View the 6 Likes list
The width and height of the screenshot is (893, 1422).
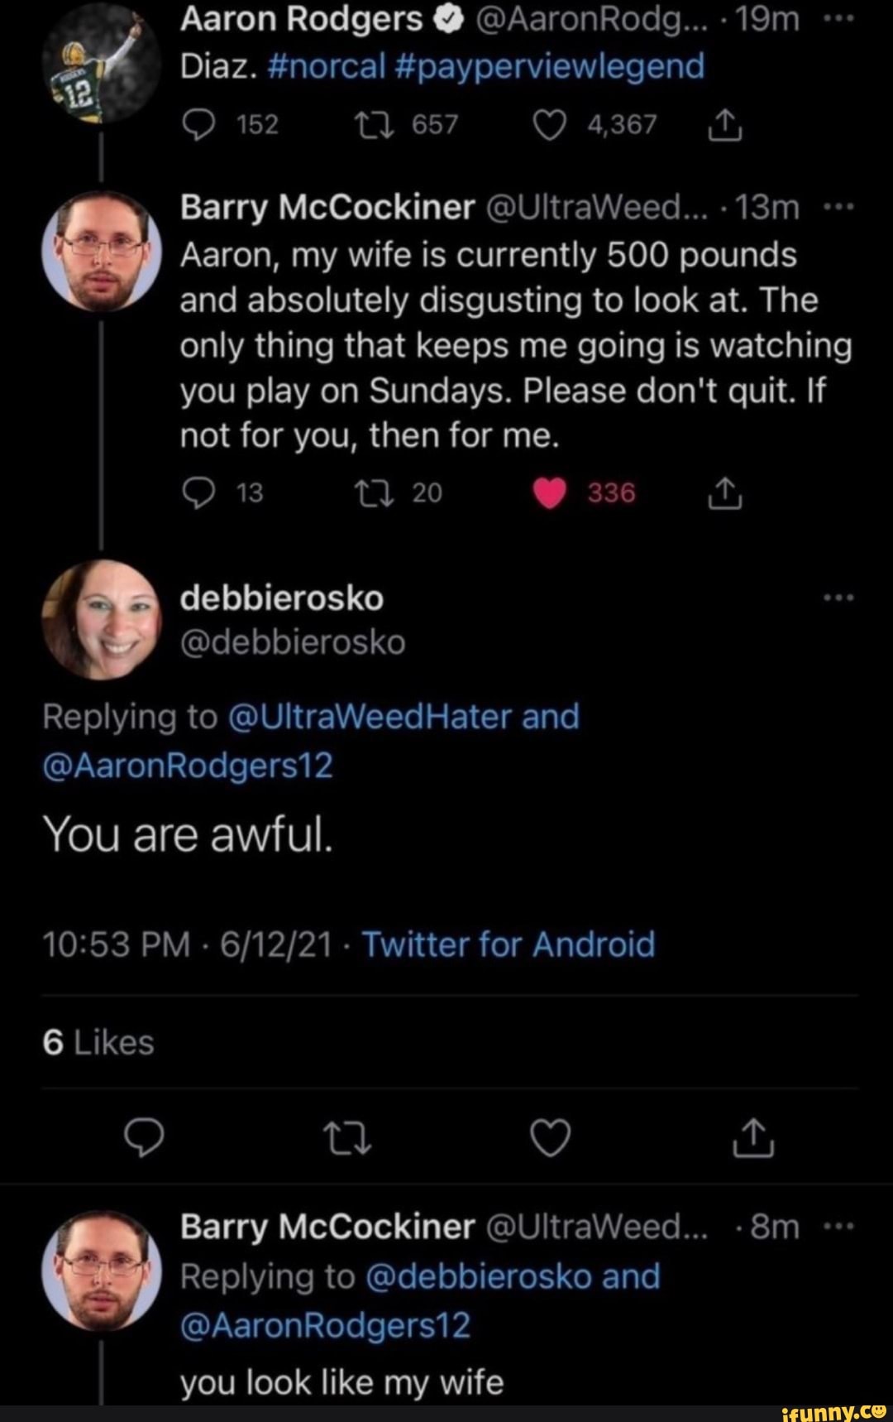tap(98, 1043)
